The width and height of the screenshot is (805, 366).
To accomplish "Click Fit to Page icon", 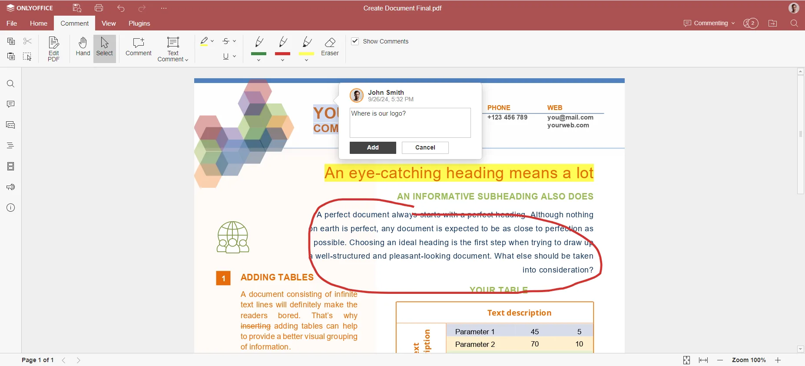I will tap(686, 360).
